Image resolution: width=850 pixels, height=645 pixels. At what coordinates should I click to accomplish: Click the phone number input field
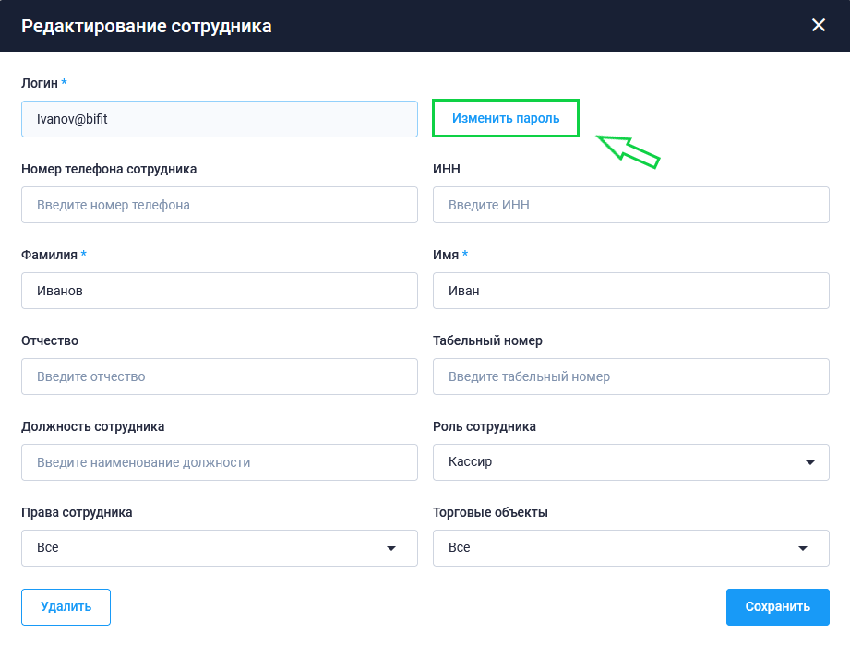pyautogui.click(x=220, y=205)
